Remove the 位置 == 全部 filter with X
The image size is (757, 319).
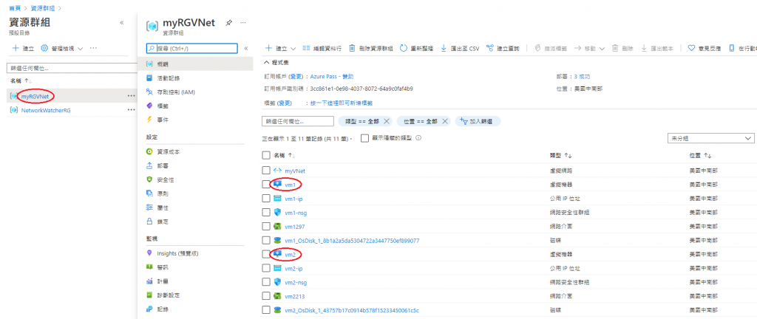point(445,121)
